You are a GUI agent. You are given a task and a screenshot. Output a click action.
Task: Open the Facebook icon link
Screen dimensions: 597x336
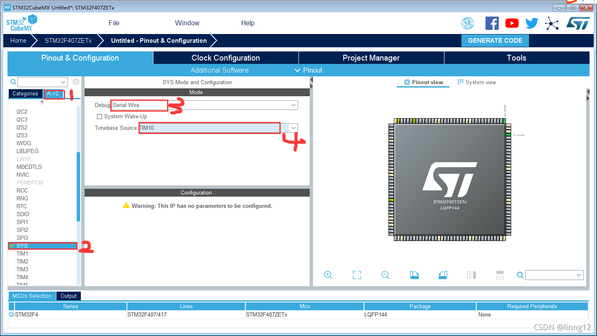(x=492, y=23)
